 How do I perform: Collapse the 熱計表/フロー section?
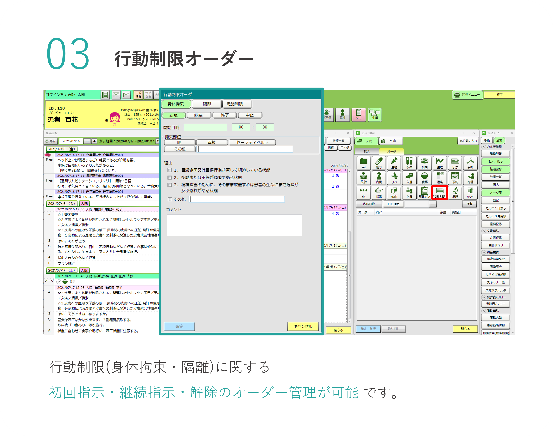point(484,297)
